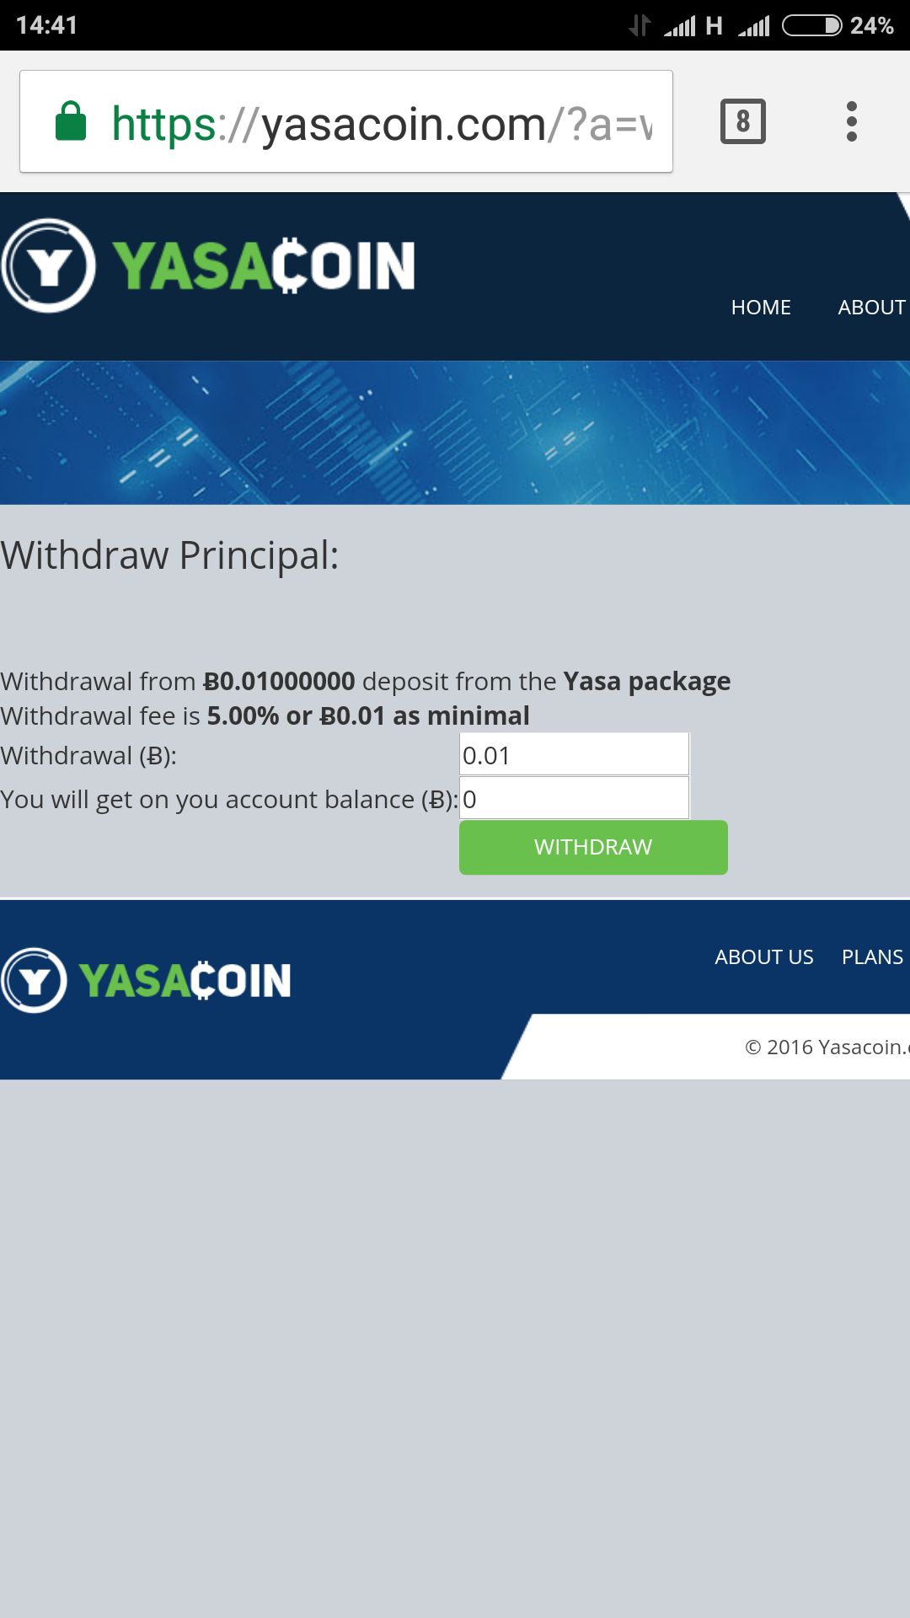Image resolution: width=910 pixels, height=1618 pixels.
Task: Click the blue circuit banner image
Action: 455,432
